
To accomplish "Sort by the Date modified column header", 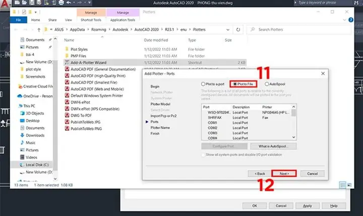I will tap(156, 40).
